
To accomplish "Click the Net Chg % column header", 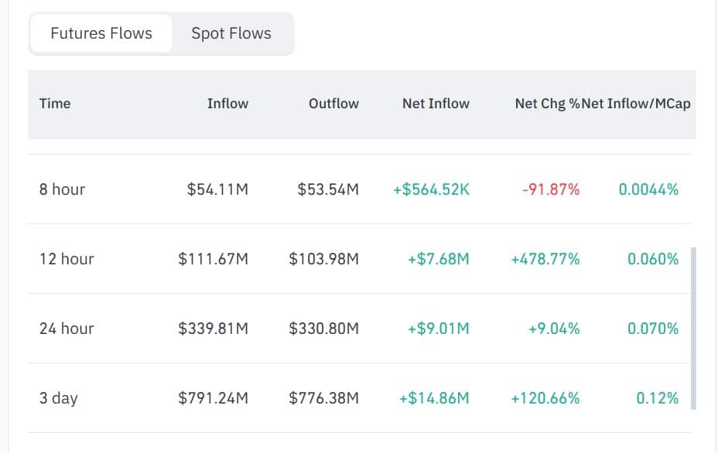I will [547, 104].
